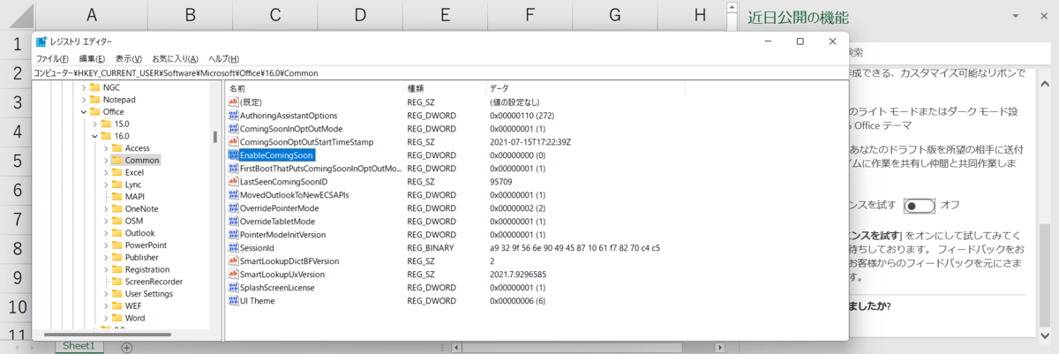This screenshot has width=1059, height=354.
Task: Toggle the 試す switch in Excel pane
Action: coord(919,205)
